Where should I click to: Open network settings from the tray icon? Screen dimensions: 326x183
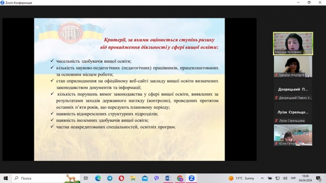(278, 178)
